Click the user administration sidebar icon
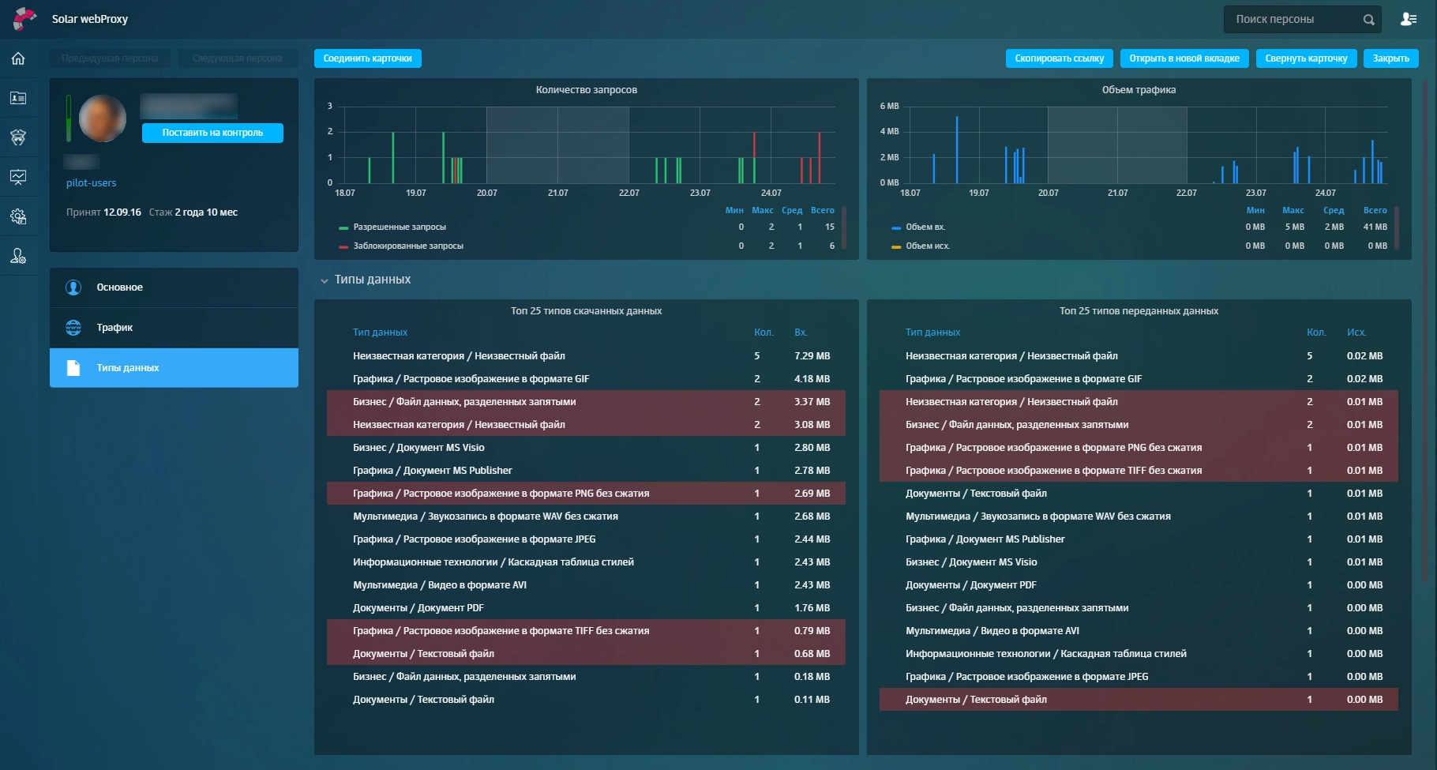The image size is (1437, 770). 18,256
